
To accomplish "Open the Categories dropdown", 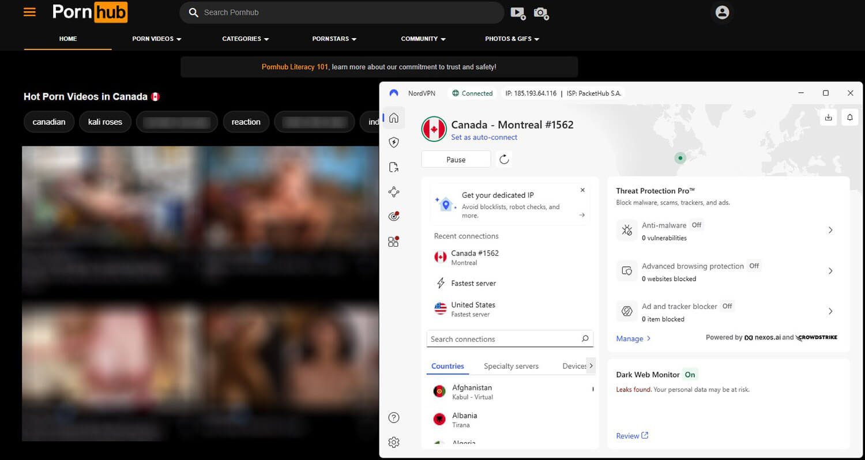I will 245,39.
